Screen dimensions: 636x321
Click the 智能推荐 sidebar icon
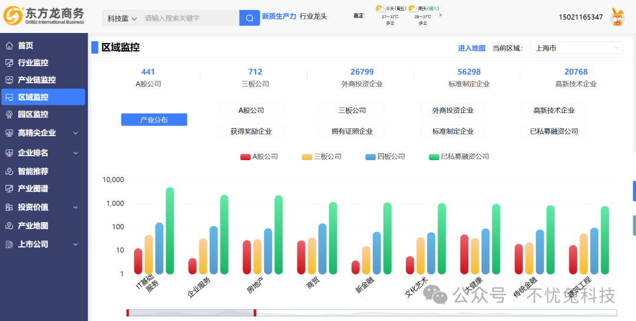[9, 171]
